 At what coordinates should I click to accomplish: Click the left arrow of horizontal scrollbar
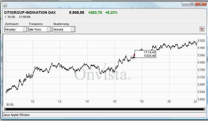pos(5,109)
